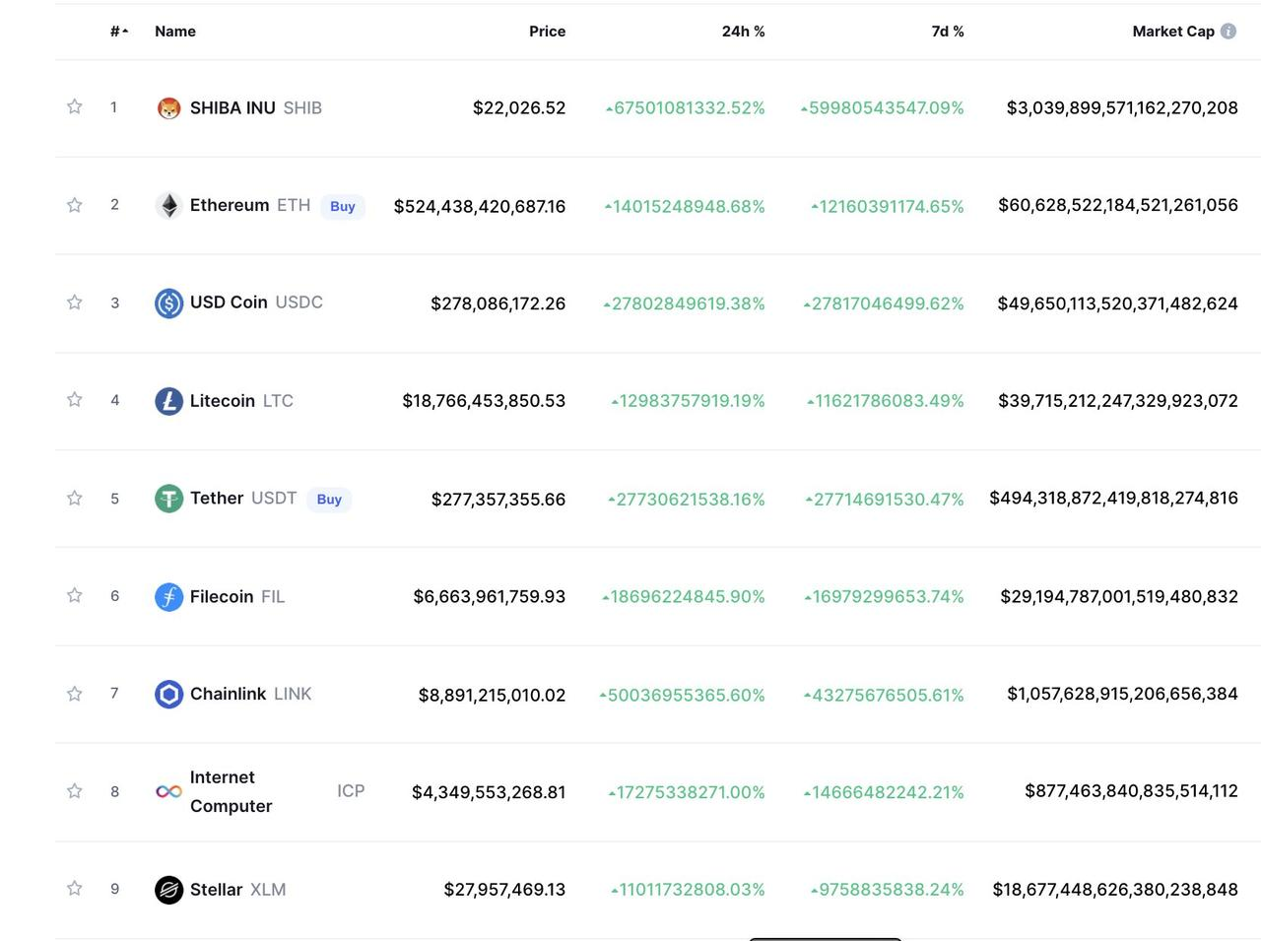Click Chainlink price $8,891,215,010.02

[493, 695]
